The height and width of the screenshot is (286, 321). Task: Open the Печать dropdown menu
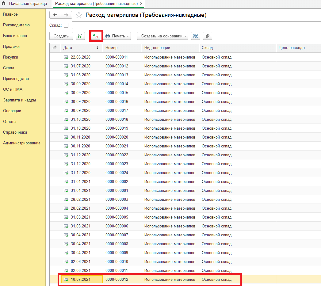click(x=118, y=36)
